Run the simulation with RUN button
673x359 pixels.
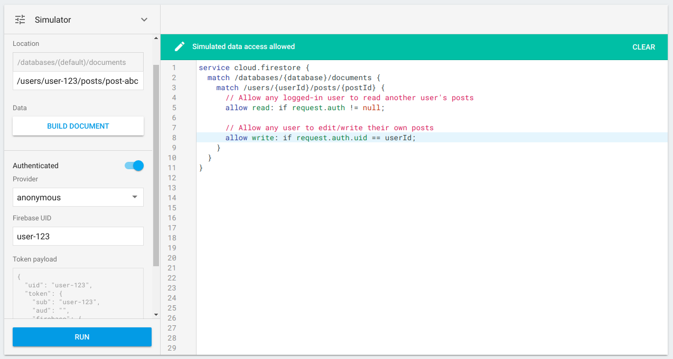pos(82,337)
